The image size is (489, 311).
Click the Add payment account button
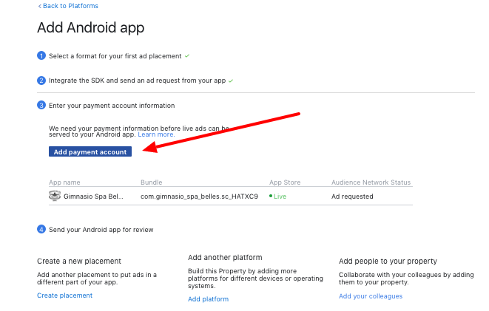pyautogui.click(x=90, y=151)
